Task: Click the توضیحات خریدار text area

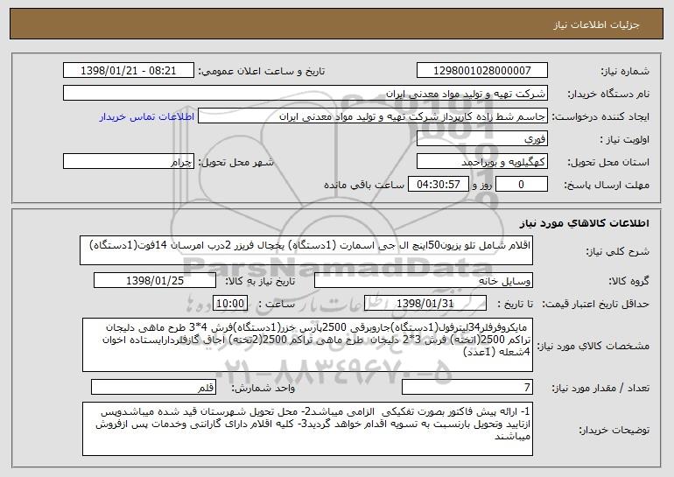Action: (307, 429)
